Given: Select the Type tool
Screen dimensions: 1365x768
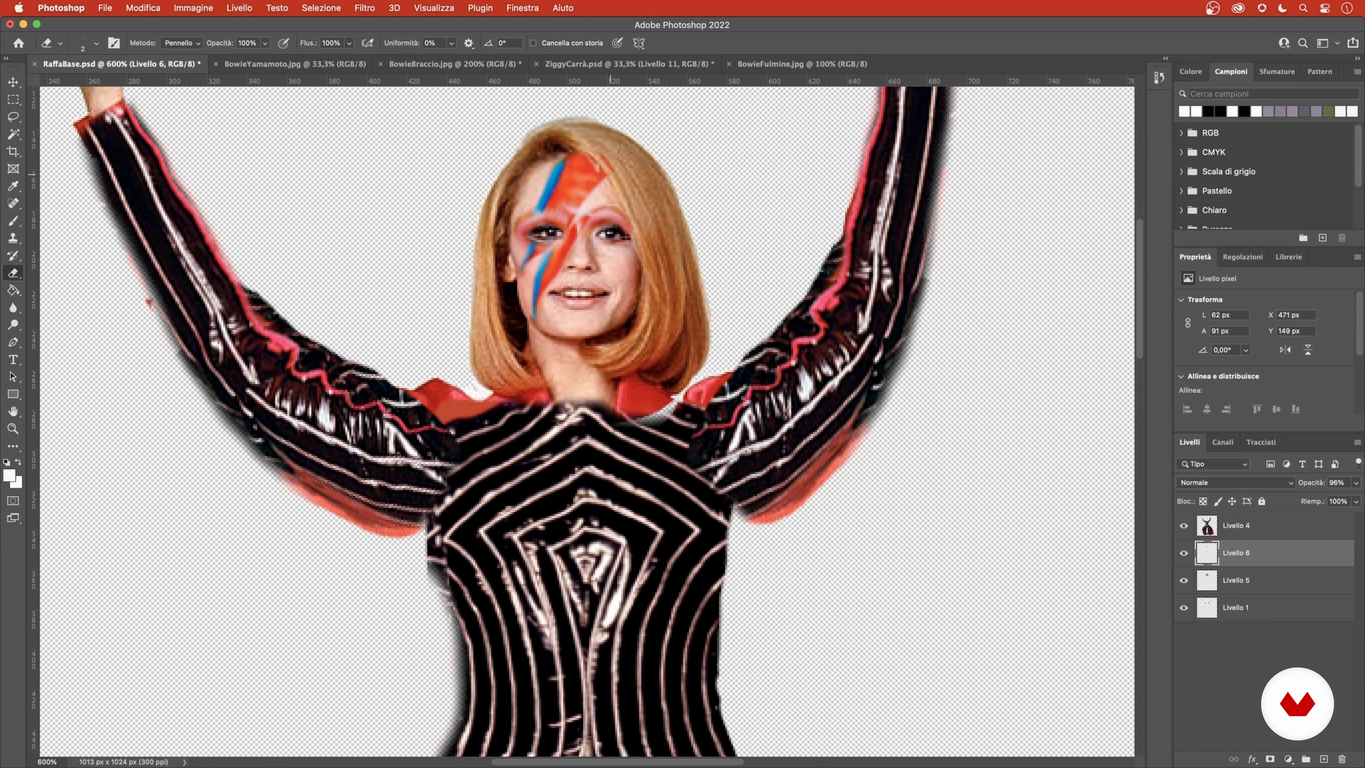Looking at the screenshot, I should 13,360.
